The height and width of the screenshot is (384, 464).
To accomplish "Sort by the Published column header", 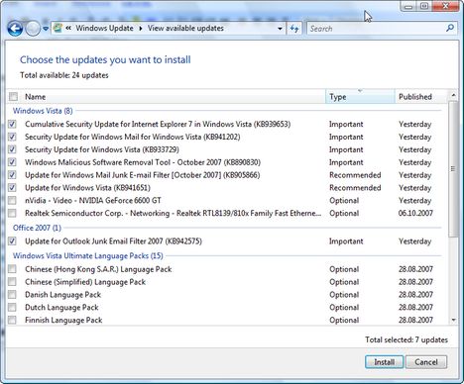I will (420, 97).
